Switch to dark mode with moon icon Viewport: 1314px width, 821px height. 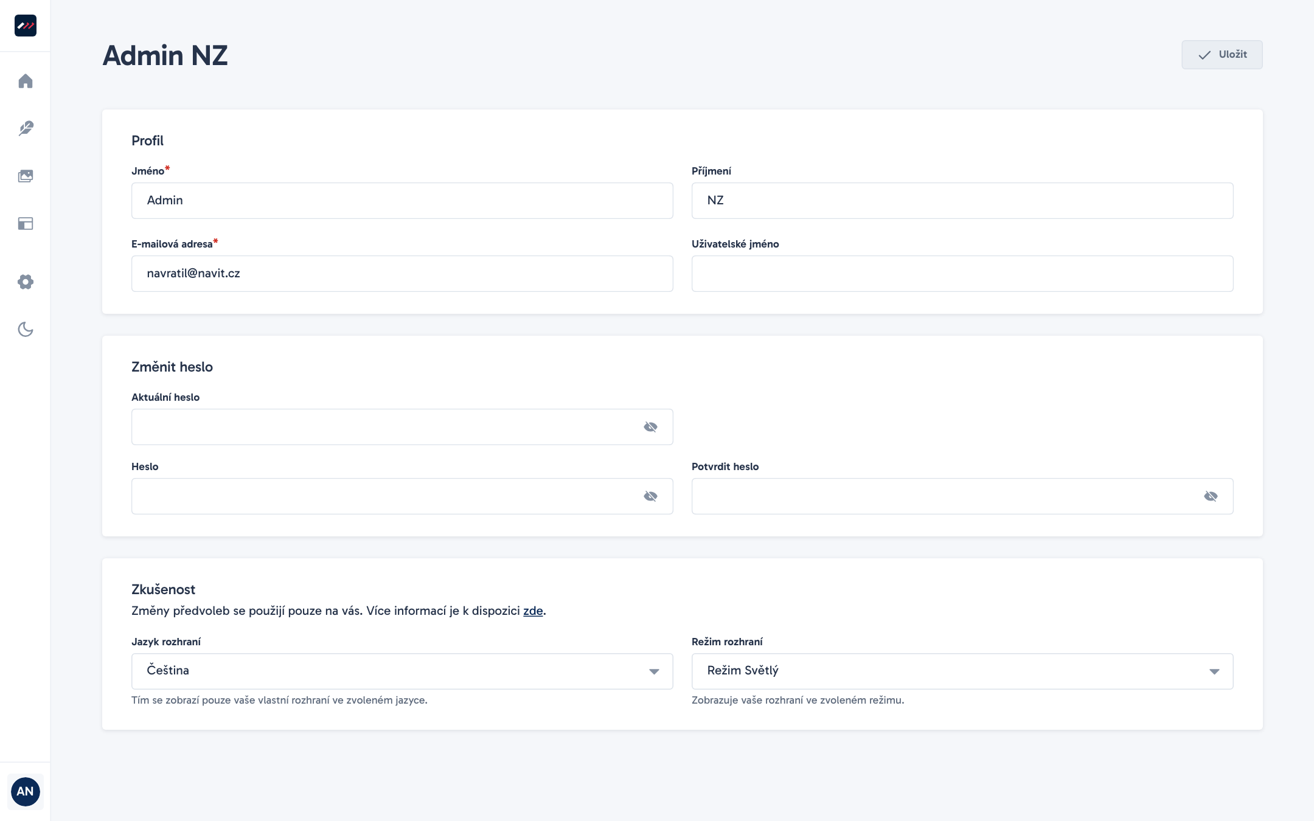click(26, 330)
